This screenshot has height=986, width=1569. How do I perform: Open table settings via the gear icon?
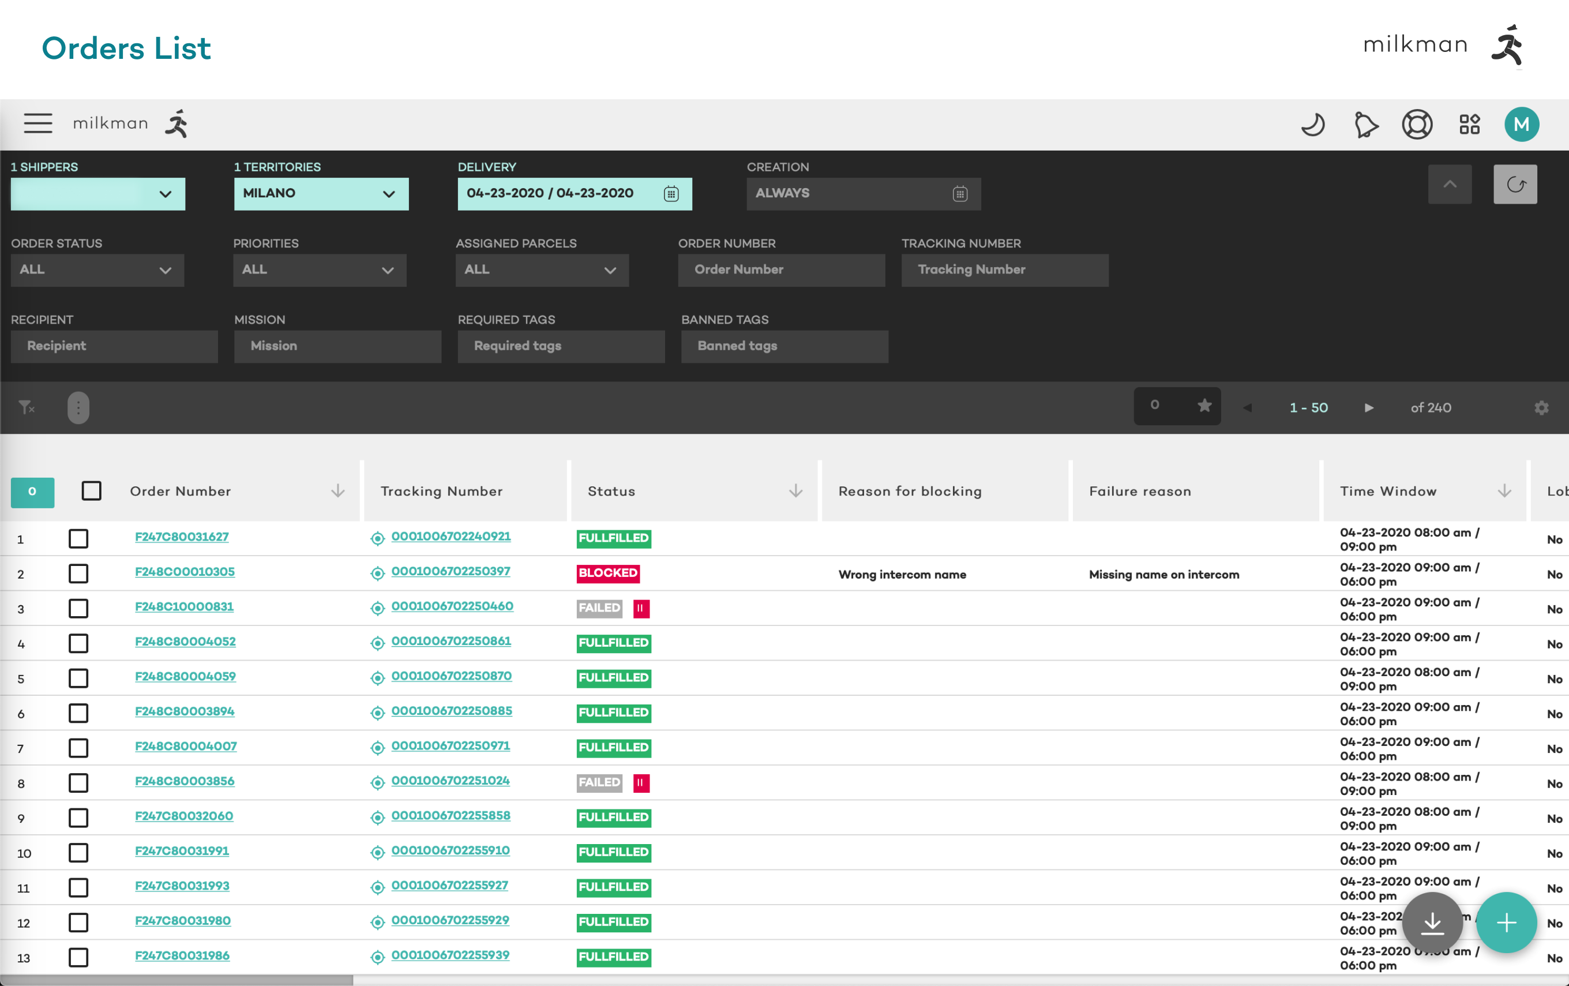[1542, 407]
